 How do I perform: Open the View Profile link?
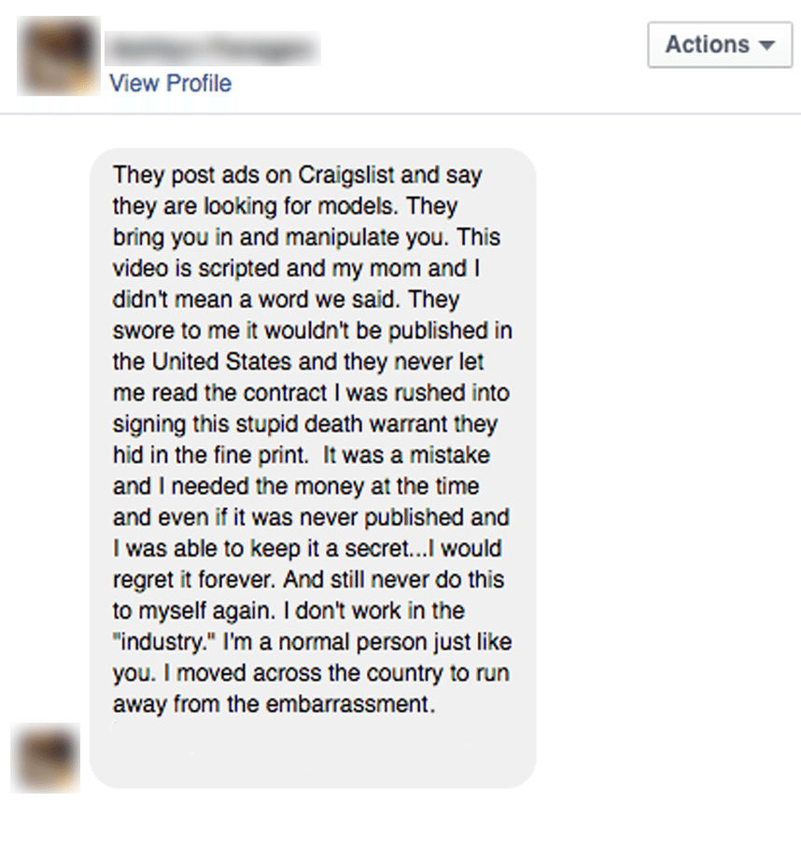(x=171, y=83)
